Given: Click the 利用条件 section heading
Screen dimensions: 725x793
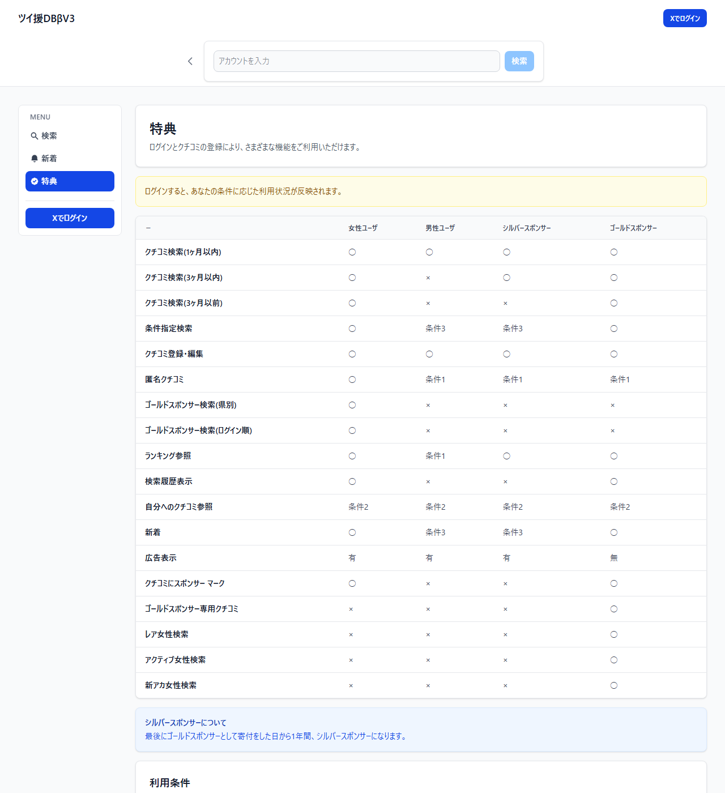Looking at the screenshot, I should coord(170,783).
